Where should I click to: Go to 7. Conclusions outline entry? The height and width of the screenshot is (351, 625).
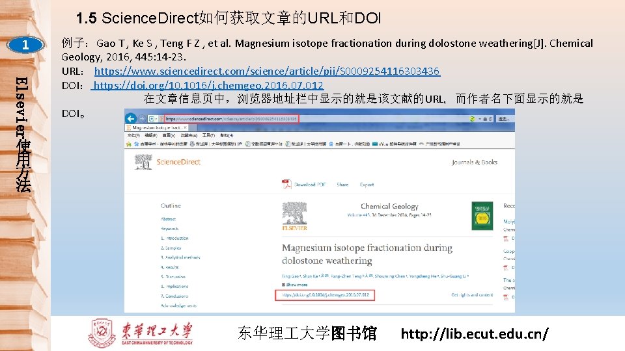[x=174, y=296]
